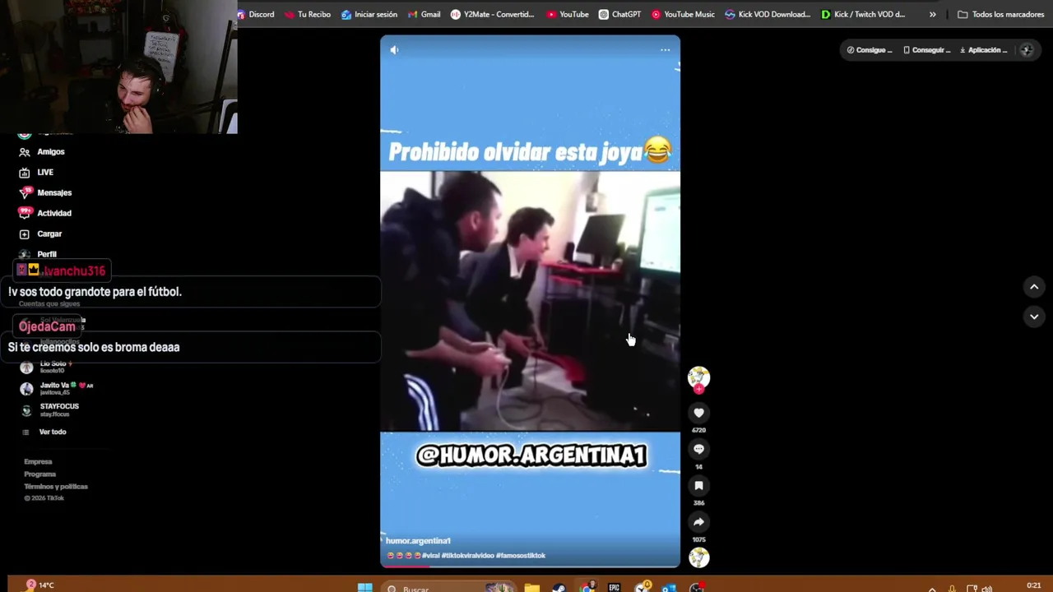1053x592 pixels.
Task: Open the Iniciar sesión bookmark
Action: click(x=369, y=14)
